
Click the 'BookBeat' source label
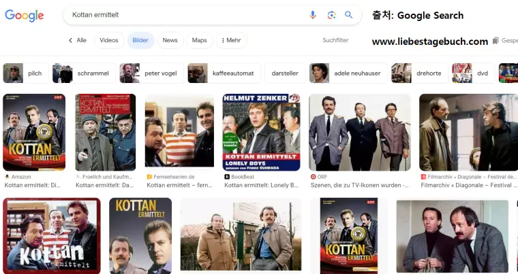pos(243,177)
